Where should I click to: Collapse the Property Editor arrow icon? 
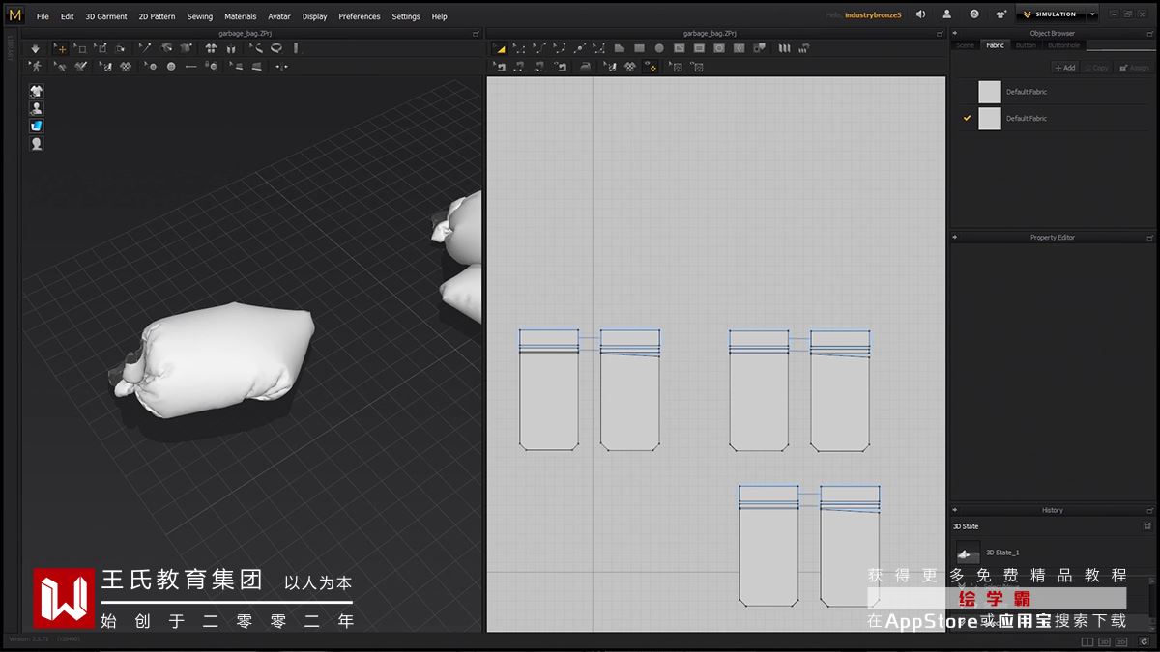click(x=954, y=237)
